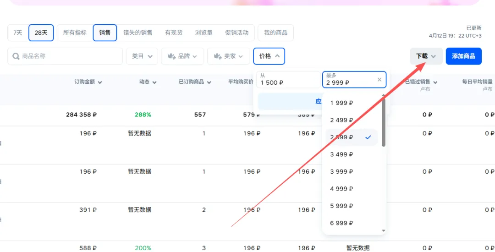This screenshot has height=252, width=495.
Task: Choose 1 999 ₽ from price list
Action: pos(352,103)
